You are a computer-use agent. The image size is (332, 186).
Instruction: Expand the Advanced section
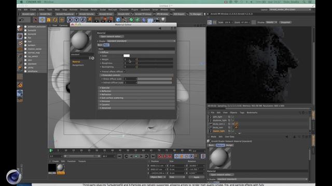pyautogui.click(x=137, y=108)
